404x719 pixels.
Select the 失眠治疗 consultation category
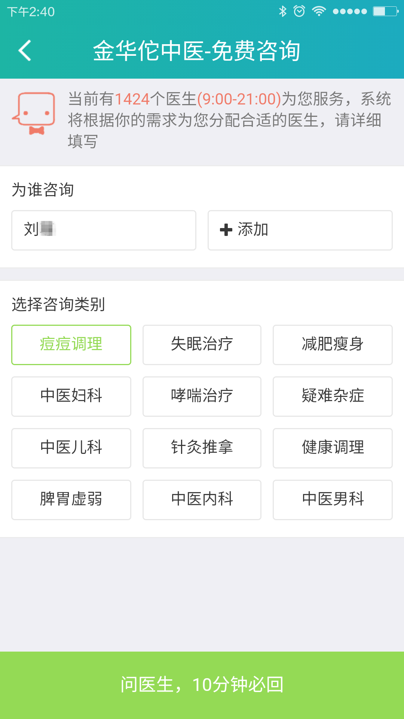(202, 345)
